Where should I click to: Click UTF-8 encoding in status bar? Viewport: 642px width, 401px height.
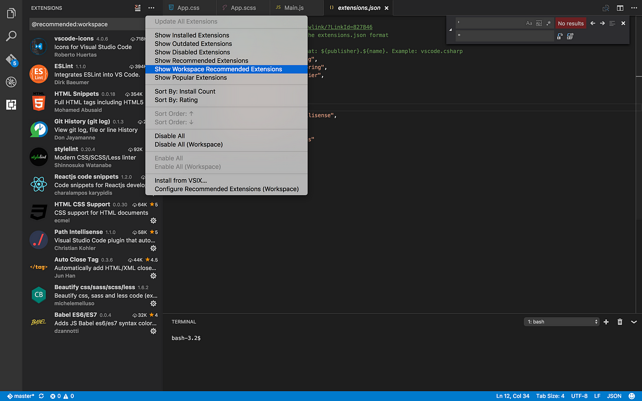[579, 396]
